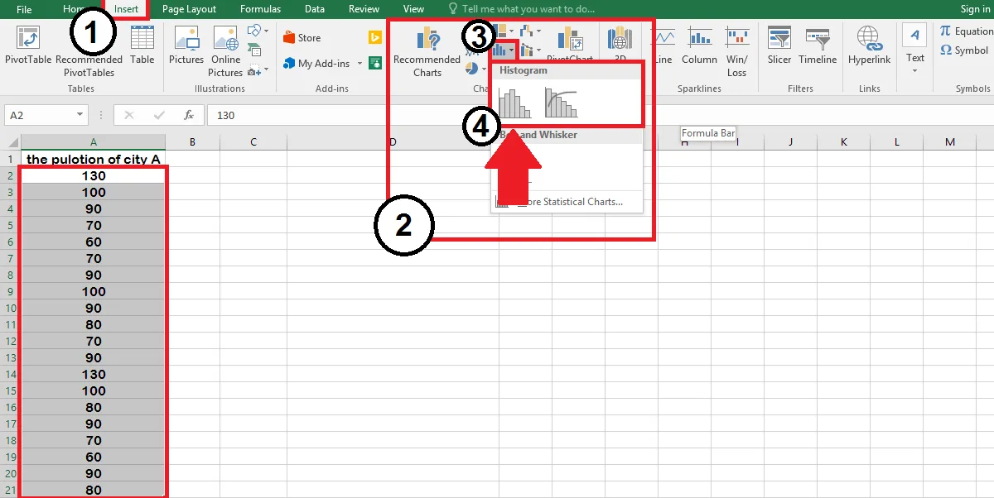Switch to the Formulas tab
The image size is (994, 498).
[x=260, y=9]
